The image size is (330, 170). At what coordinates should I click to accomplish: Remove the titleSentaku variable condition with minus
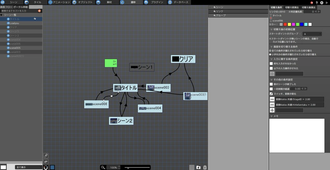pyautogui.click(x=272, y=105)
